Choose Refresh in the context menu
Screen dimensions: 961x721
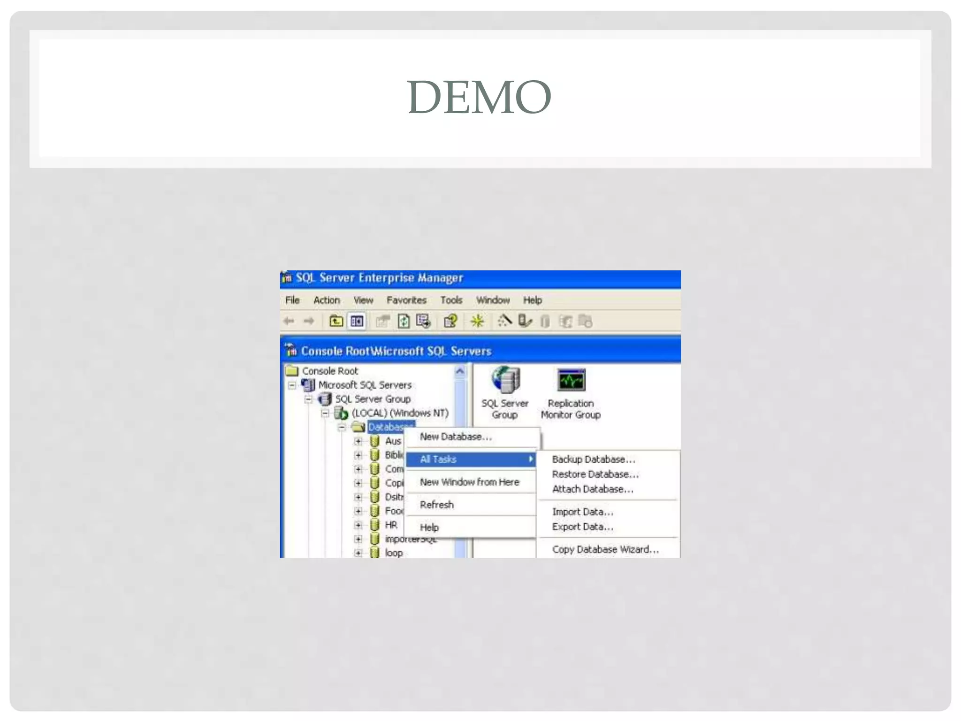(x=471, y=505)
